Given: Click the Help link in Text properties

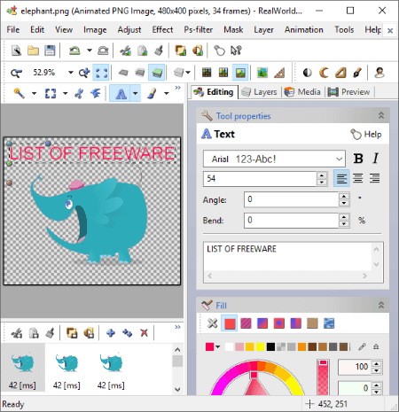Looking at the screenshot, I should (366, 135).
